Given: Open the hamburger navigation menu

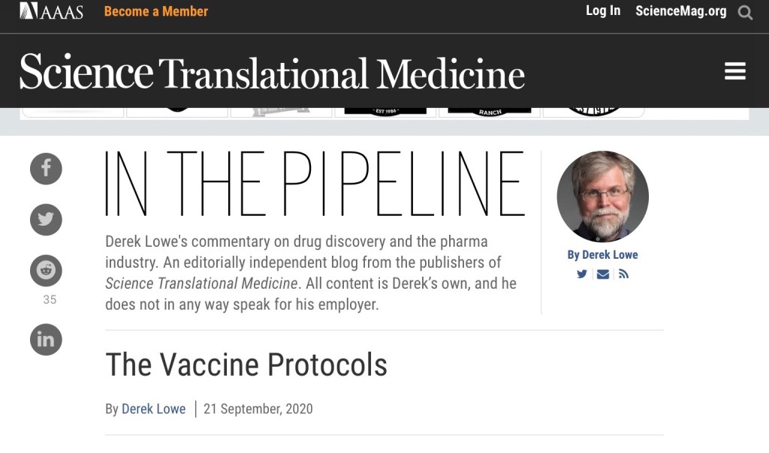Looking at the screenshot, I should point(734,71).
